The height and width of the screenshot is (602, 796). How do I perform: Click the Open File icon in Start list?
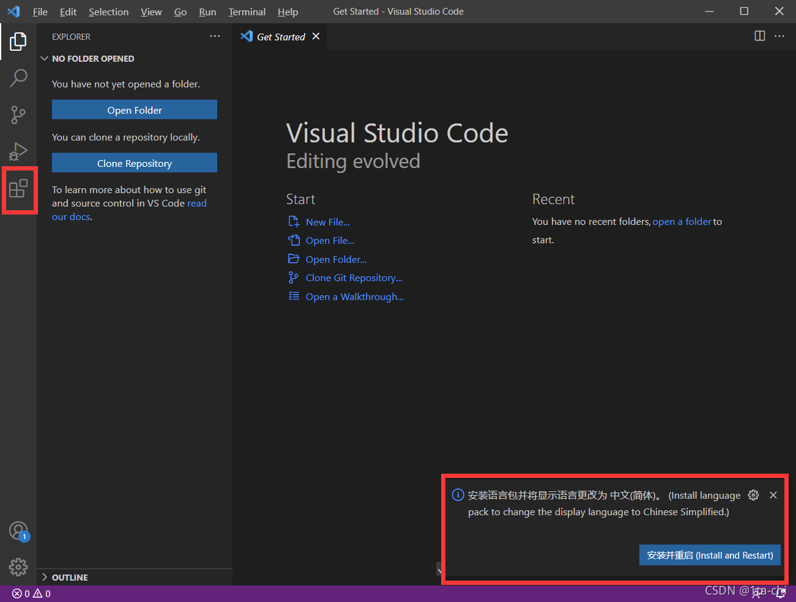(294, 240)
